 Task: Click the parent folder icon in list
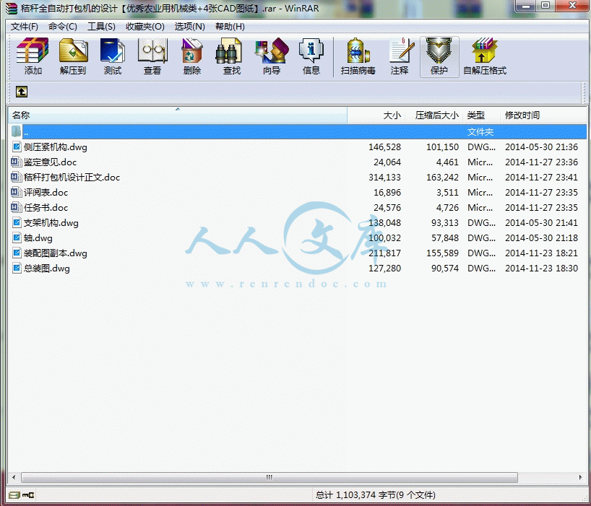tap(17, 131)
